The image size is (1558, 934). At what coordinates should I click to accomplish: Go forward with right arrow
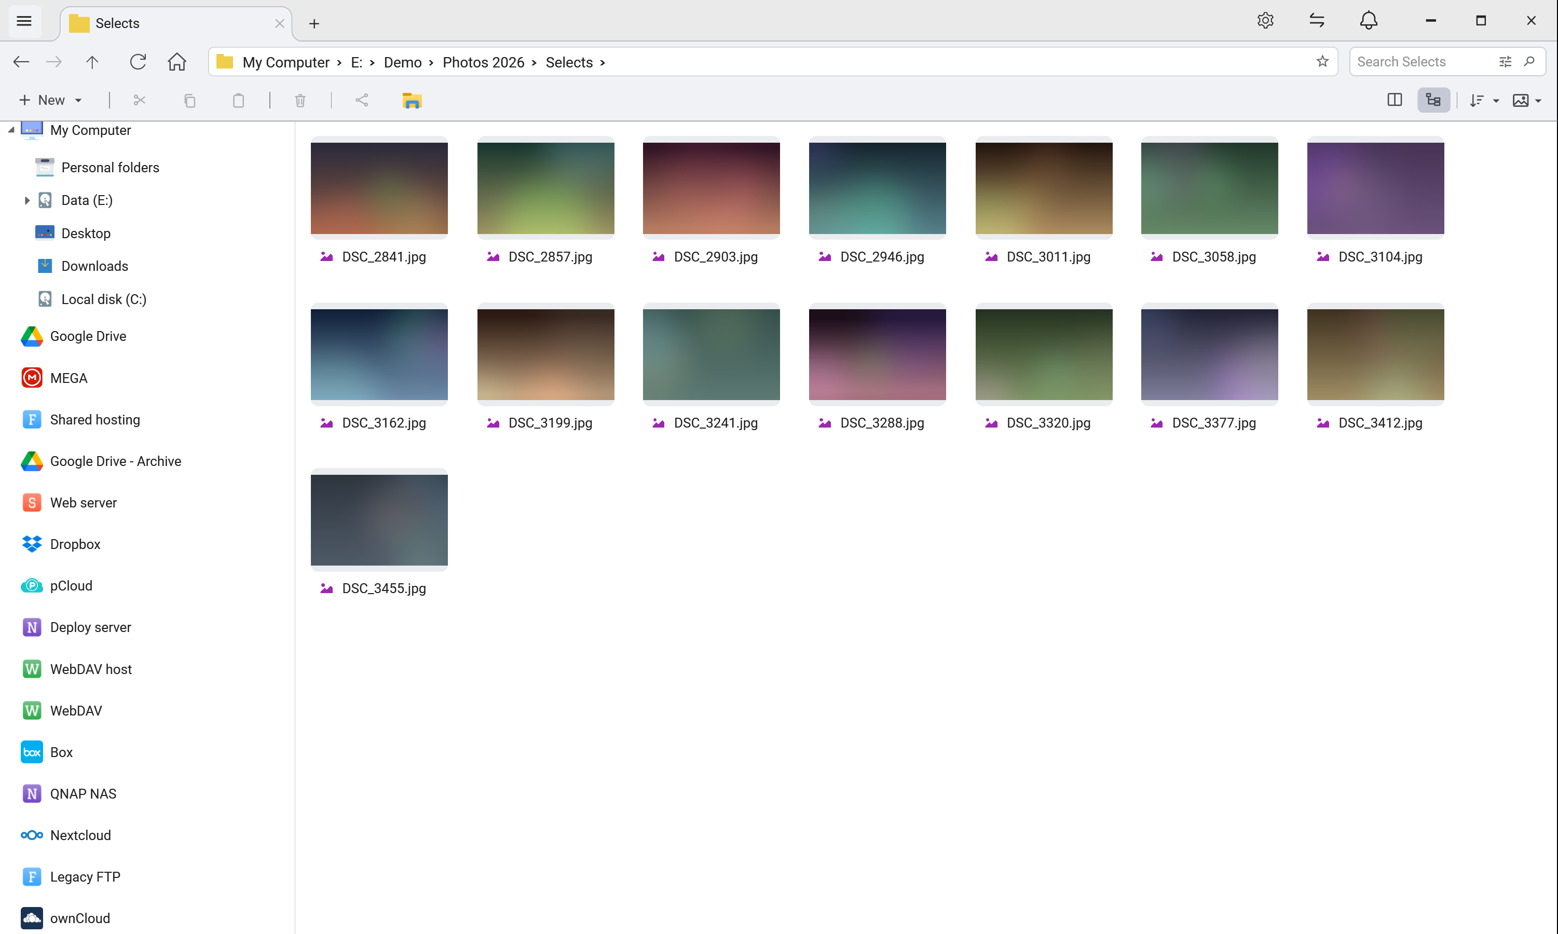(54, 62)
